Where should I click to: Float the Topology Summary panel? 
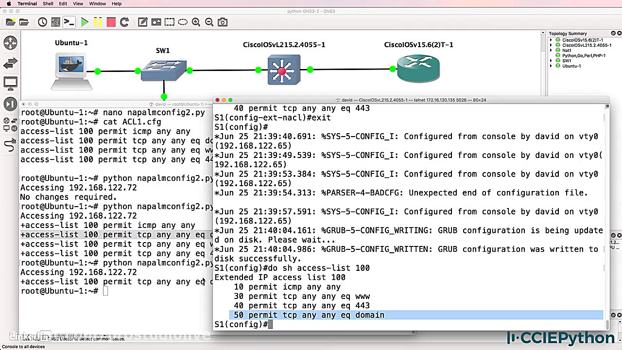click(613, 33)
